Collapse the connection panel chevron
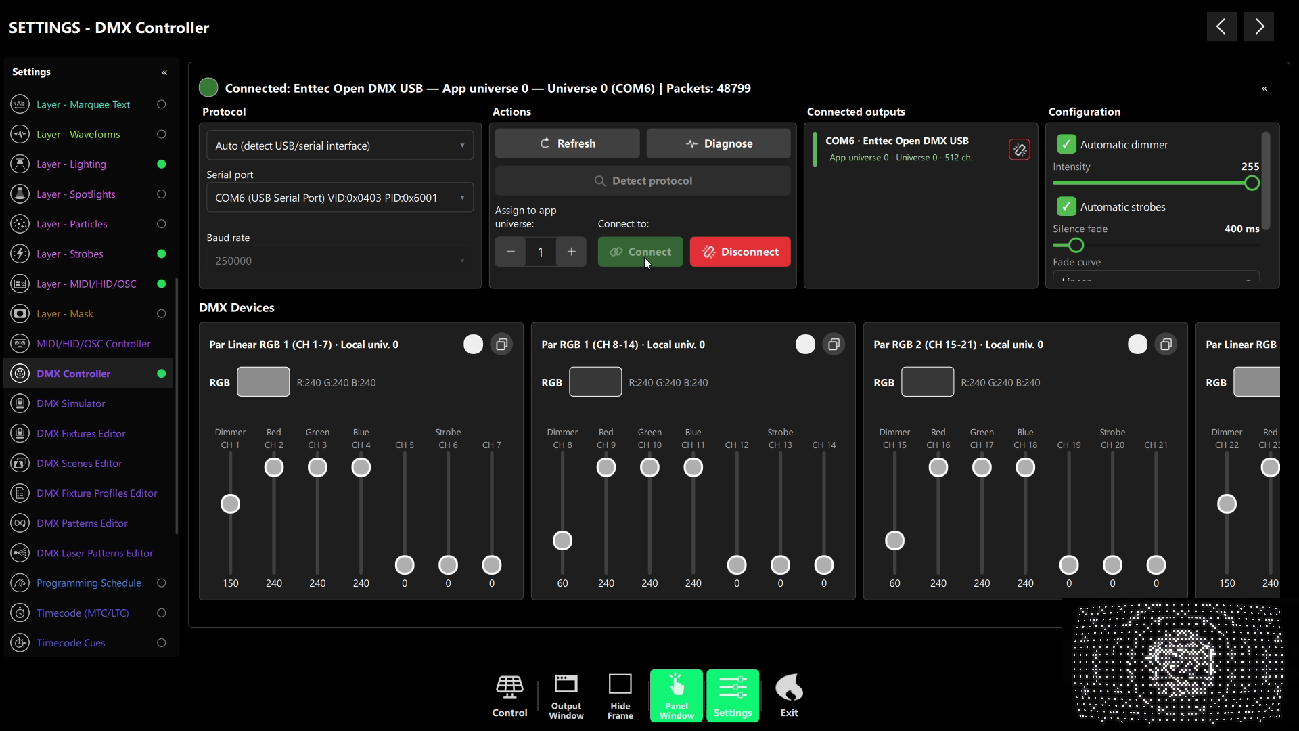Viewport: 1299px width, 731px height. [x=1264, y=89]
